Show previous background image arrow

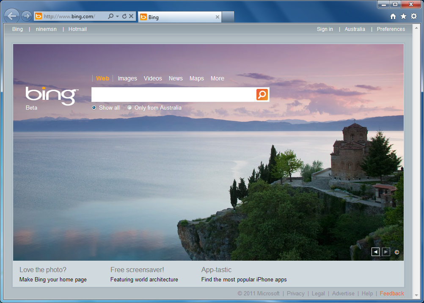(x=375, y=252)
